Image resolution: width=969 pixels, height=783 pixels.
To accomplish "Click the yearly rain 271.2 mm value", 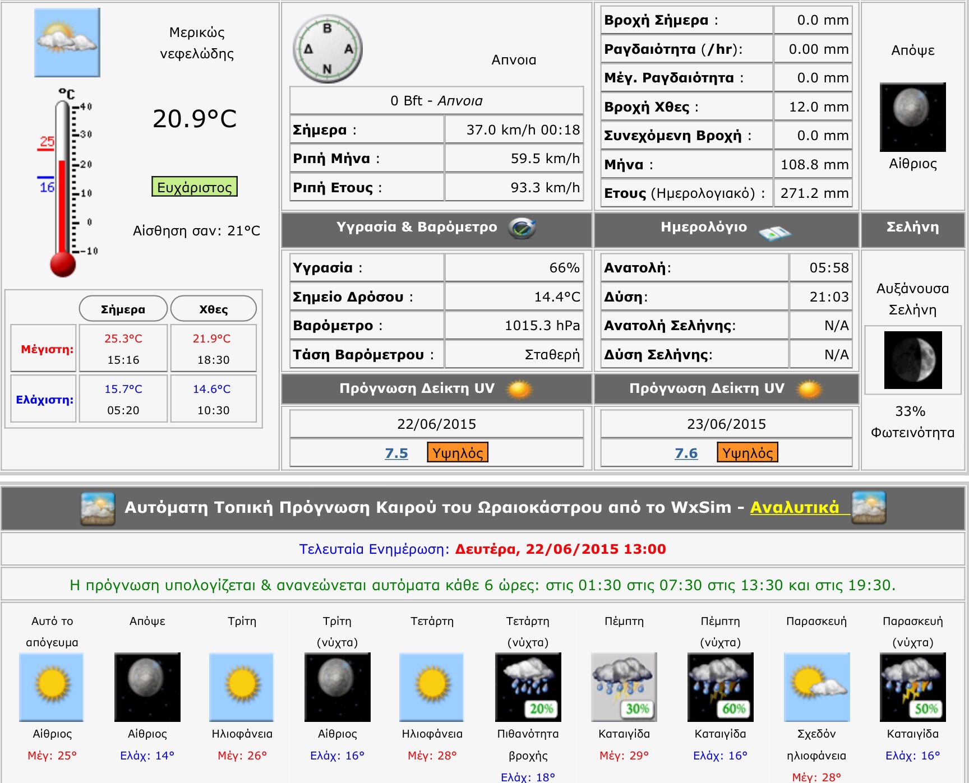I will pyautogui.click(x=815, y=193).
